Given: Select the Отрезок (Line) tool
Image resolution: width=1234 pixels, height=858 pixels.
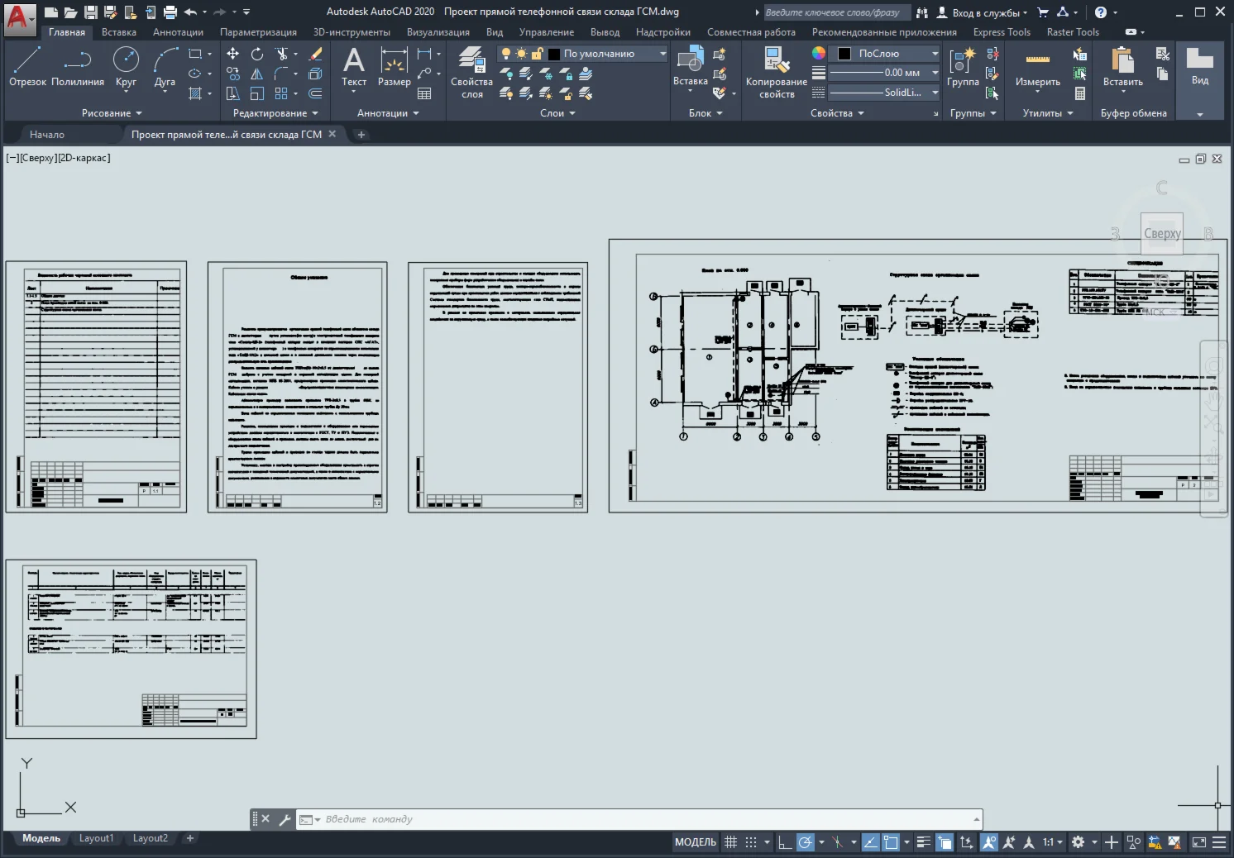Looking at the screenshot, I should [x=27, y=66].
